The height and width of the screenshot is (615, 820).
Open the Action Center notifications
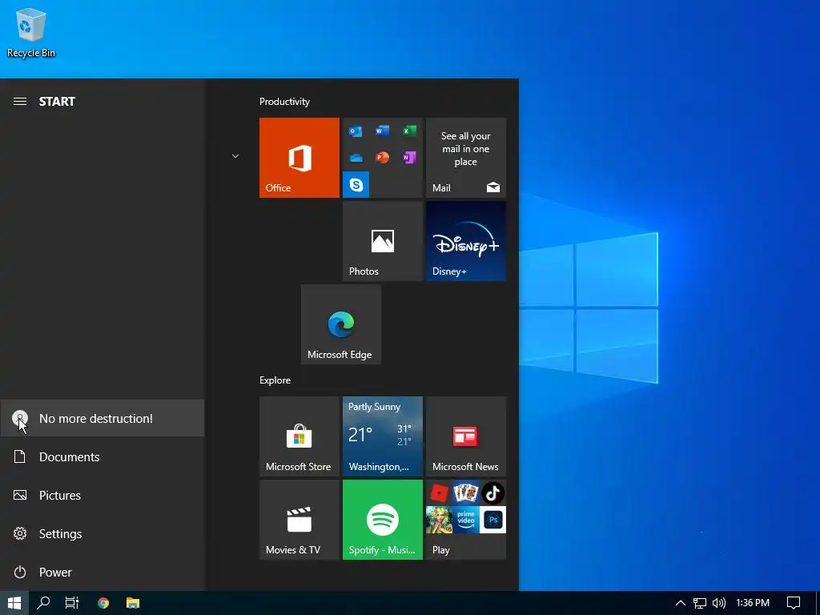click(x=794, y=603)
